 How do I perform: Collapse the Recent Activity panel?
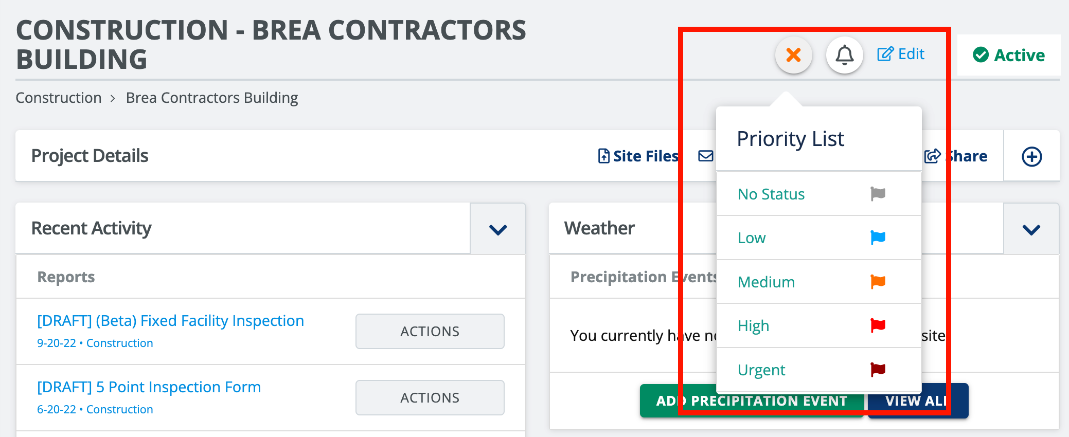pos(498,229)
